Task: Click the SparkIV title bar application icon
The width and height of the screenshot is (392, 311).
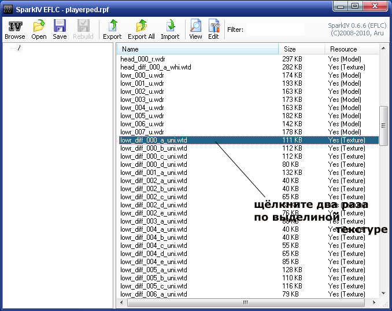Action: coord(8,6)
